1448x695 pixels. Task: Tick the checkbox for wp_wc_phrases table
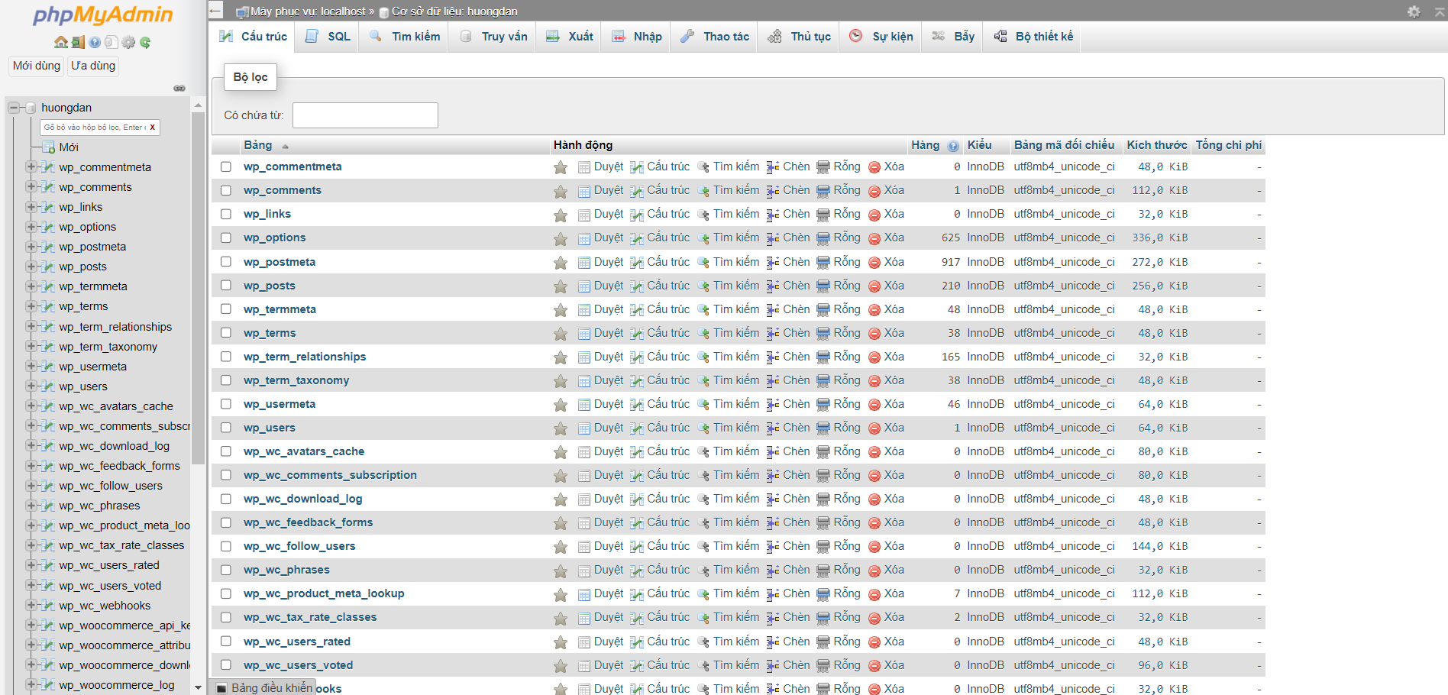click(226, 570)
